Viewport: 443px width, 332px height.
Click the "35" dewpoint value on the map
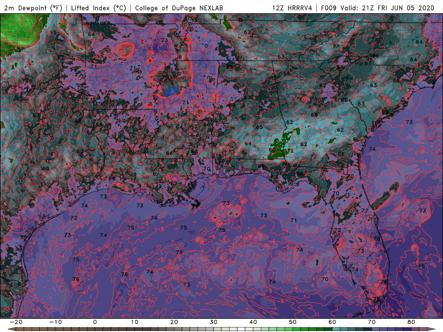point(53,33)
